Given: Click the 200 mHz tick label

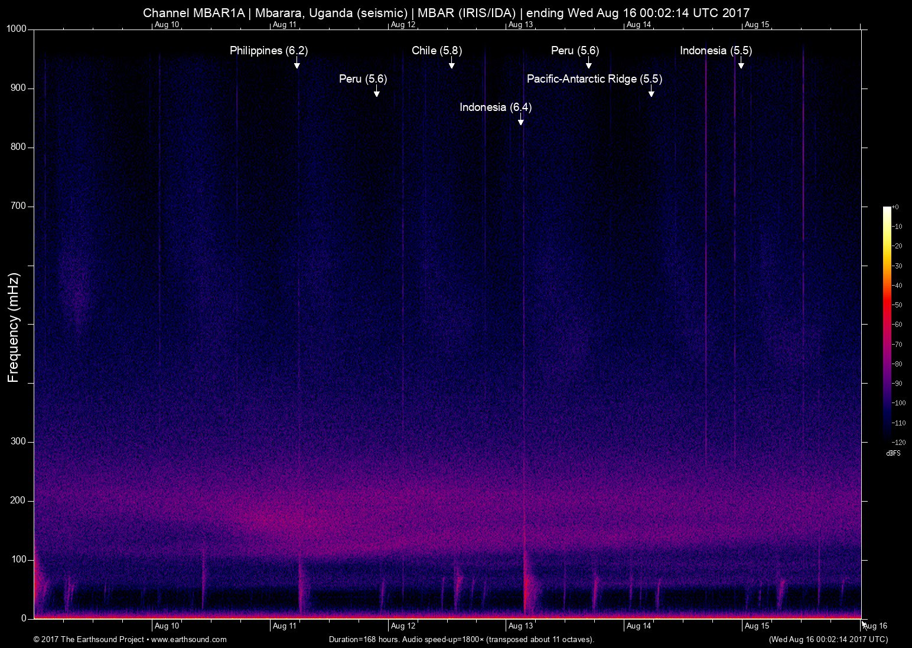Looking at the screenshot, I should click(x=19, y=500).
